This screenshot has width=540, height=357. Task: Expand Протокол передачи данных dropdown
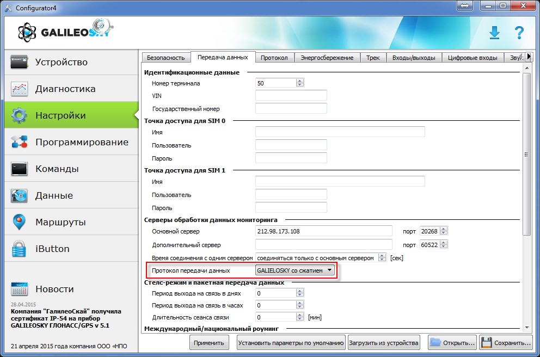(294, 270)
